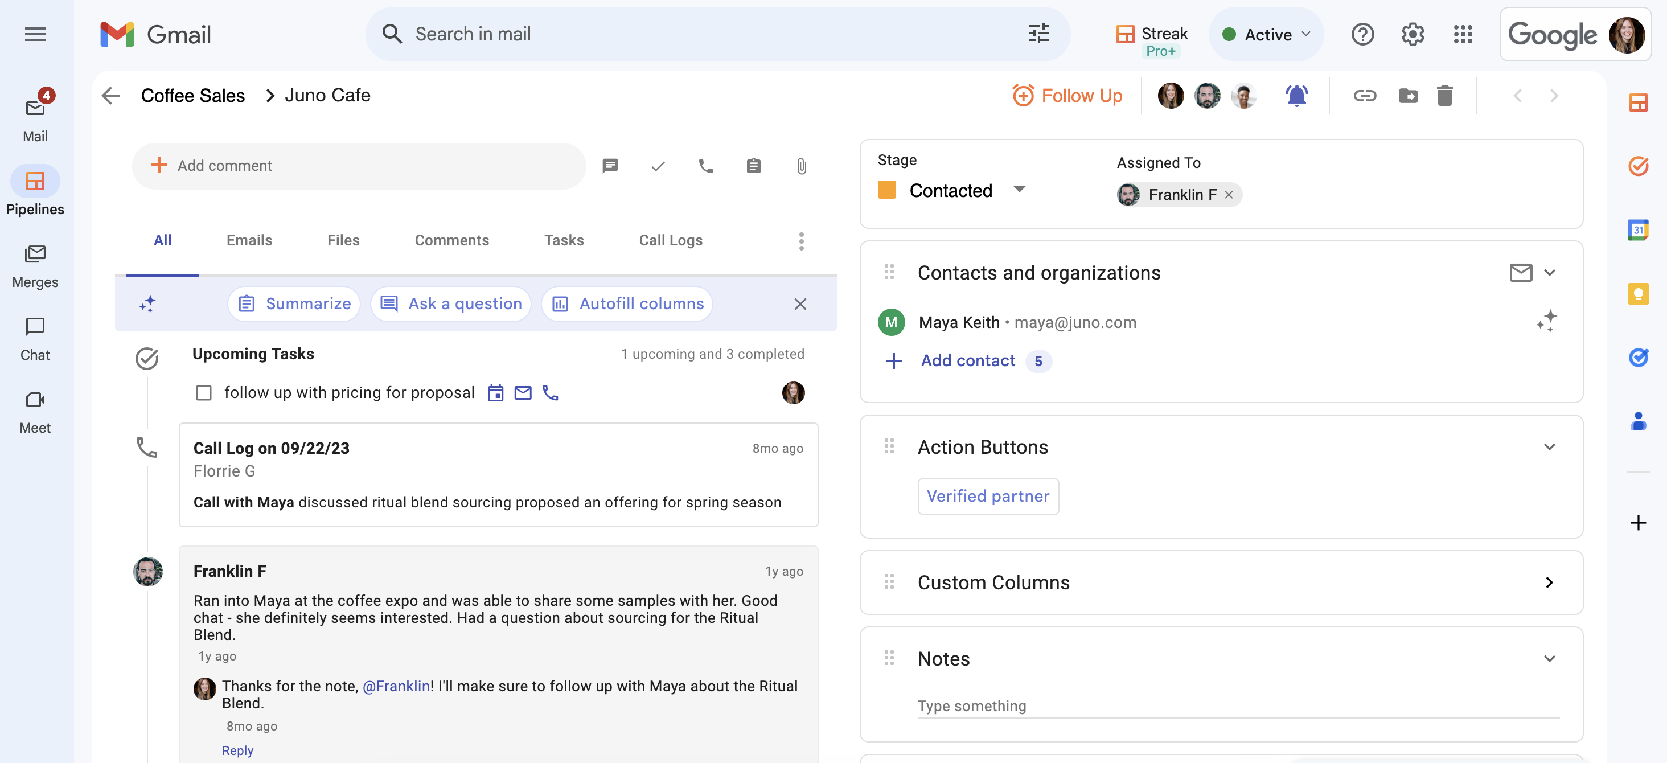Image resolution: width=1667 pixels, height=763 pixels.
Task: Expand the Custom Columns section
Action: tap(1549, 582)
